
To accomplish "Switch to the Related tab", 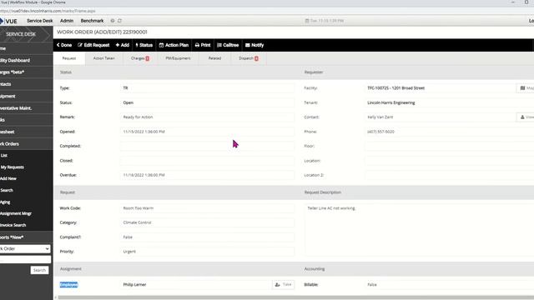I will point(215,58).
